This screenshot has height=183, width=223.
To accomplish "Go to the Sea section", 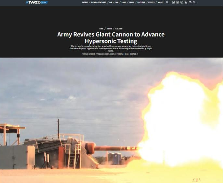I will click(117, 2).
